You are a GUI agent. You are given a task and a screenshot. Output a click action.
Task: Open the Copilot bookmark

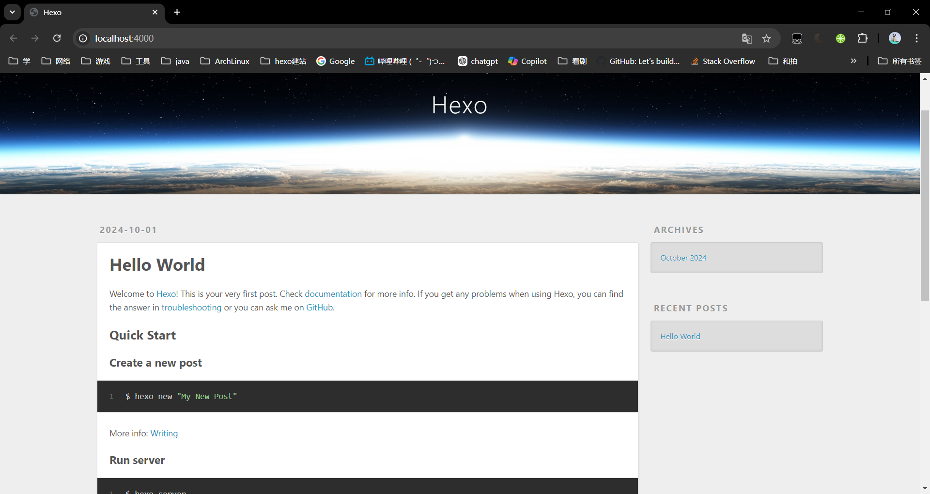click(527, 61)
